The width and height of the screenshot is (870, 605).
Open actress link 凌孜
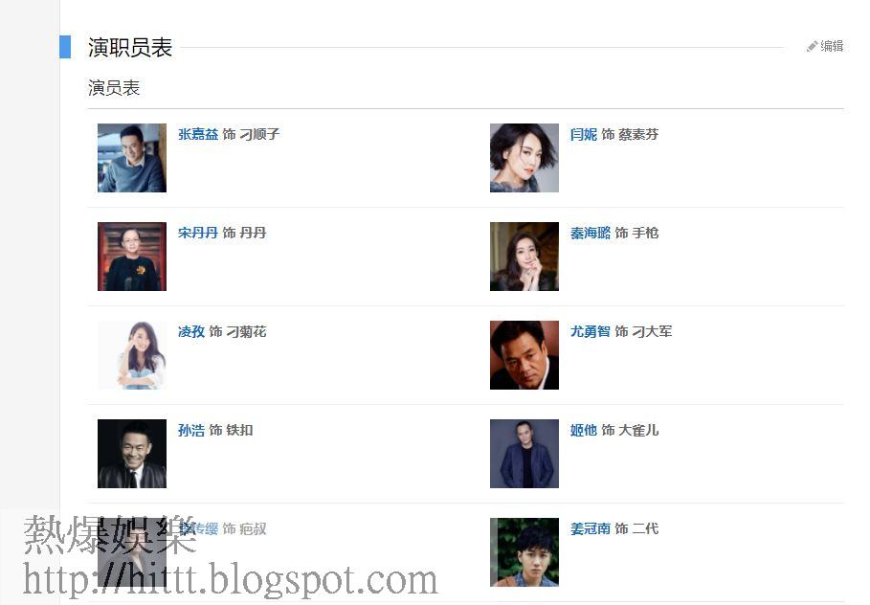191,331
